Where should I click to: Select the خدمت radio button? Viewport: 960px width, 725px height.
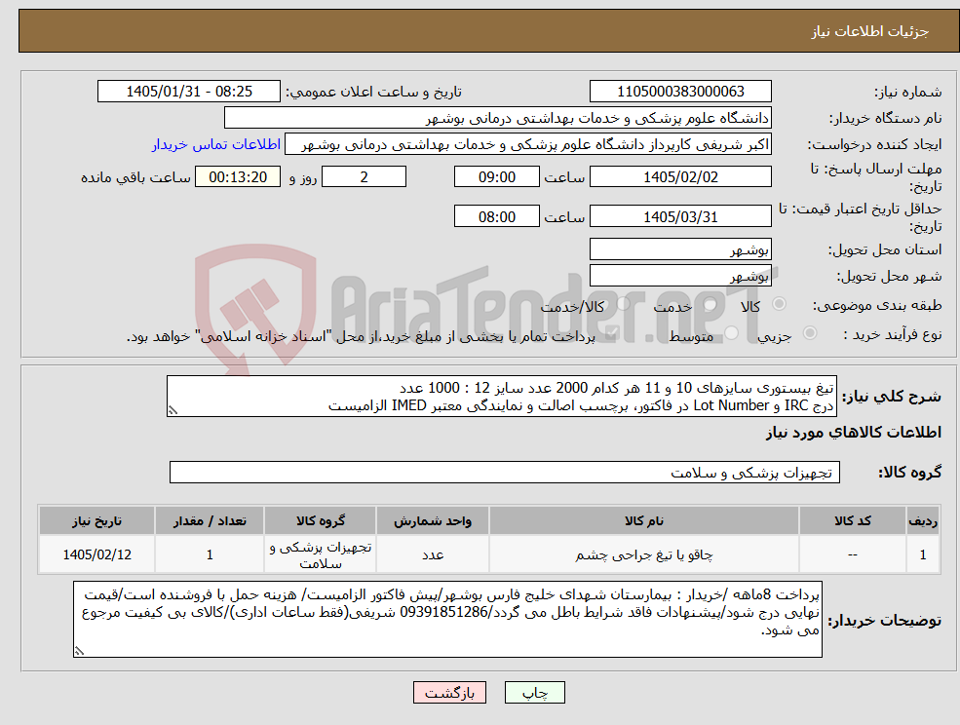pos(710,304)
